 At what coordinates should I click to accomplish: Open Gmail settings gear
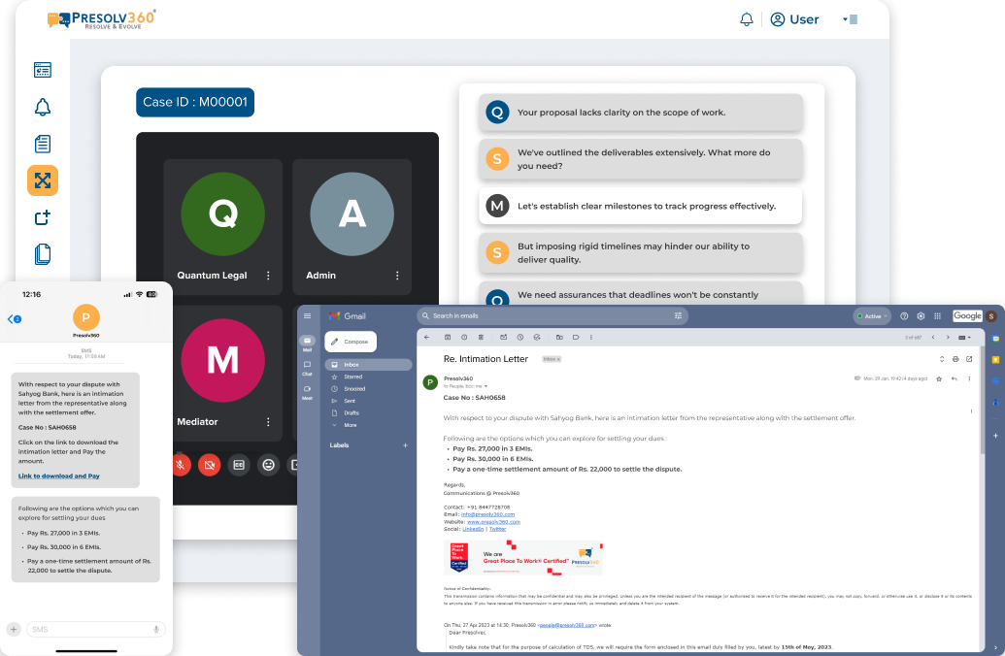coord(921,315)
